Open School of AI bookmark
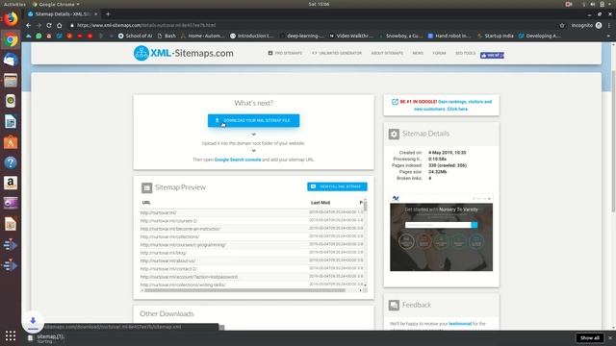The height and width of the screenshot is (346, 616). point(135,36)
